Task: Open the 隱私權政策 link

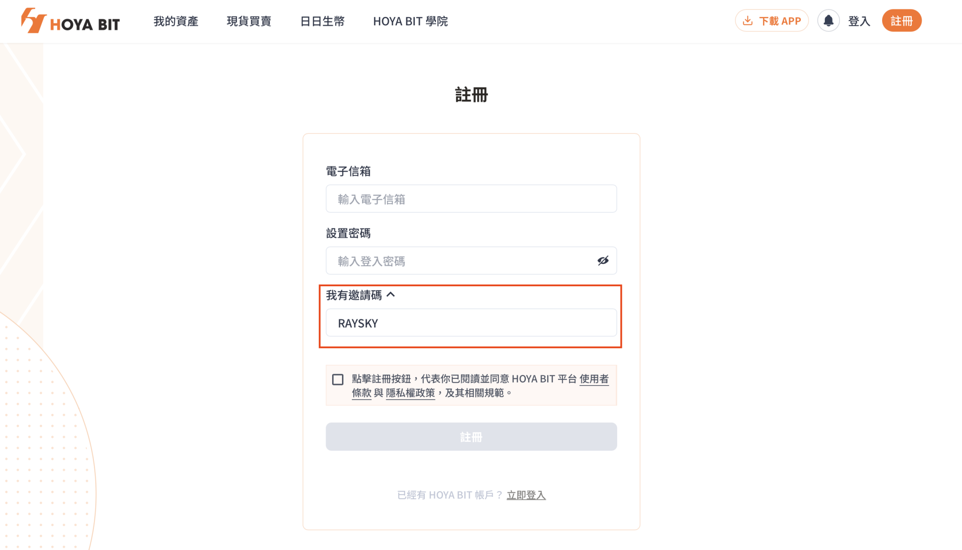Action: [x=410, y=393]
